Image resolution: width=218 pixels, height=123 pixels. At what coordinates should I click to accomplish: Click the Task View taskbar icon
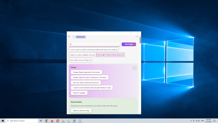41,121
